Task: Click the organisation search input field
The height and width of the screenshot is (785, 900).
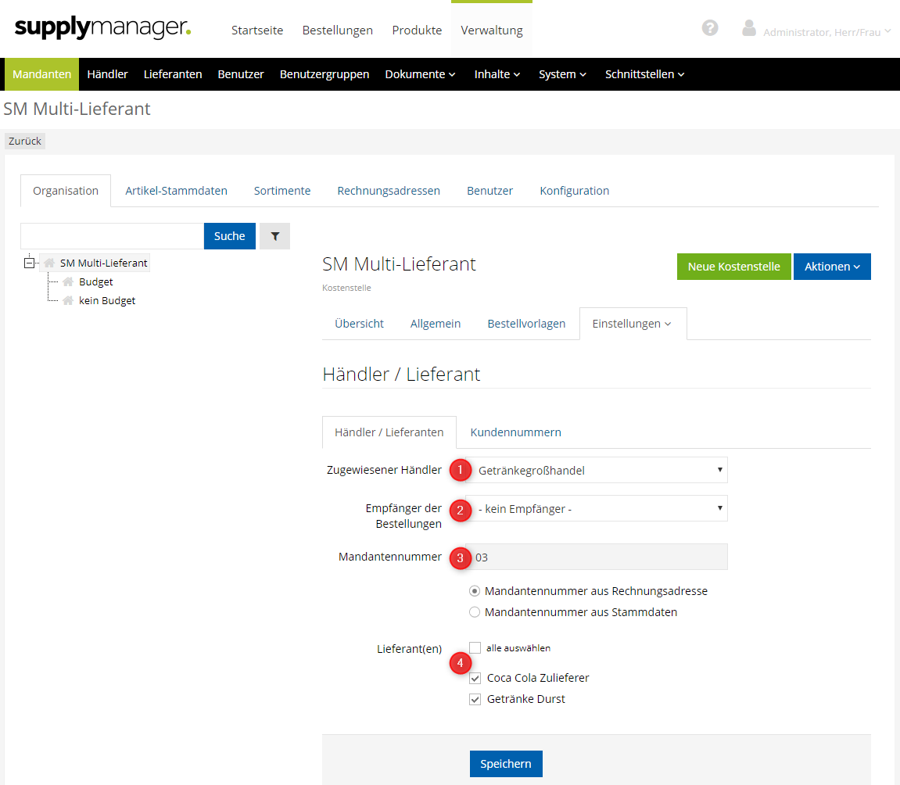Action: pos(112,236)
